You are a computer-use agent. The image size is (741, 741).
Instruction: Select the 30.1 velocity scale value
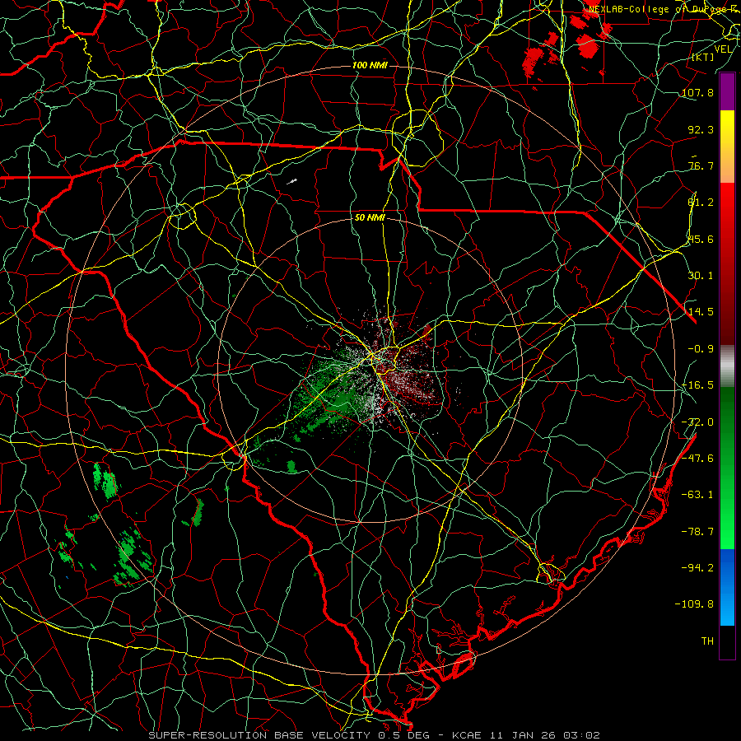(x=701, y=276)
